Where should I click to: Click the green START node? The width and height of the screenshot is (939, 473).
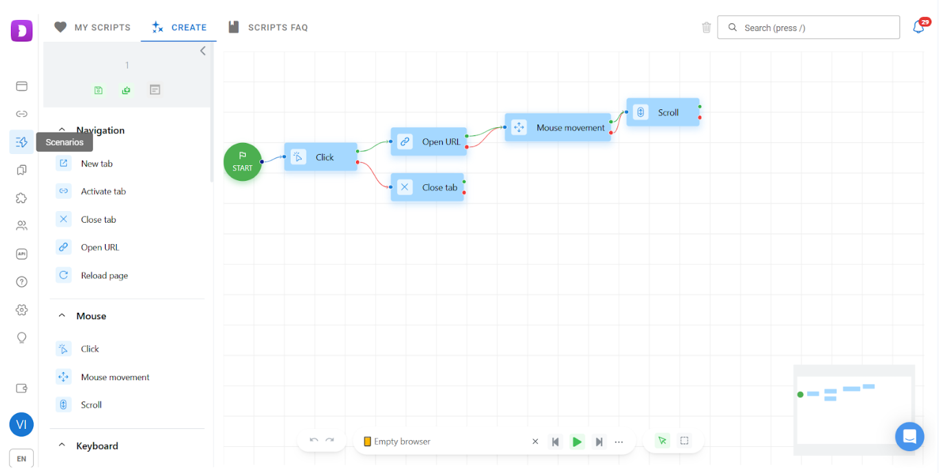pyautogui.click(x=243, y=162)
